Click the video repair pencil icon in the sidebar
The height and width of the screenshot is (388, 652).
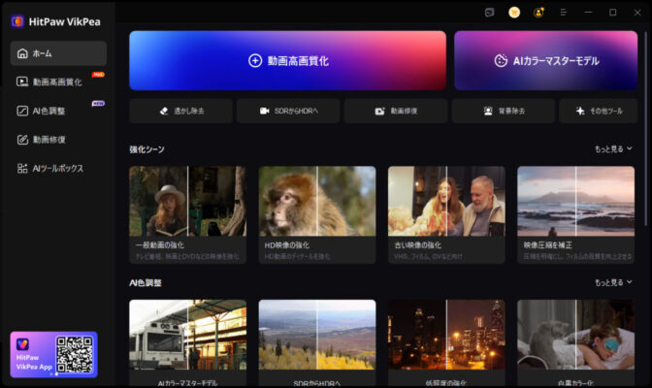[x=22, y=140]
